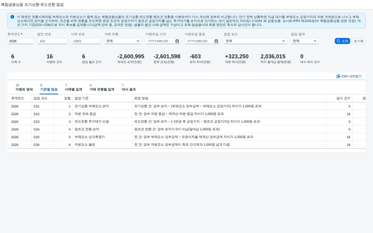This screenshot has width=373, height=233.
Task: Click the 자본 귀속 증감 cell
Action: 102,114
